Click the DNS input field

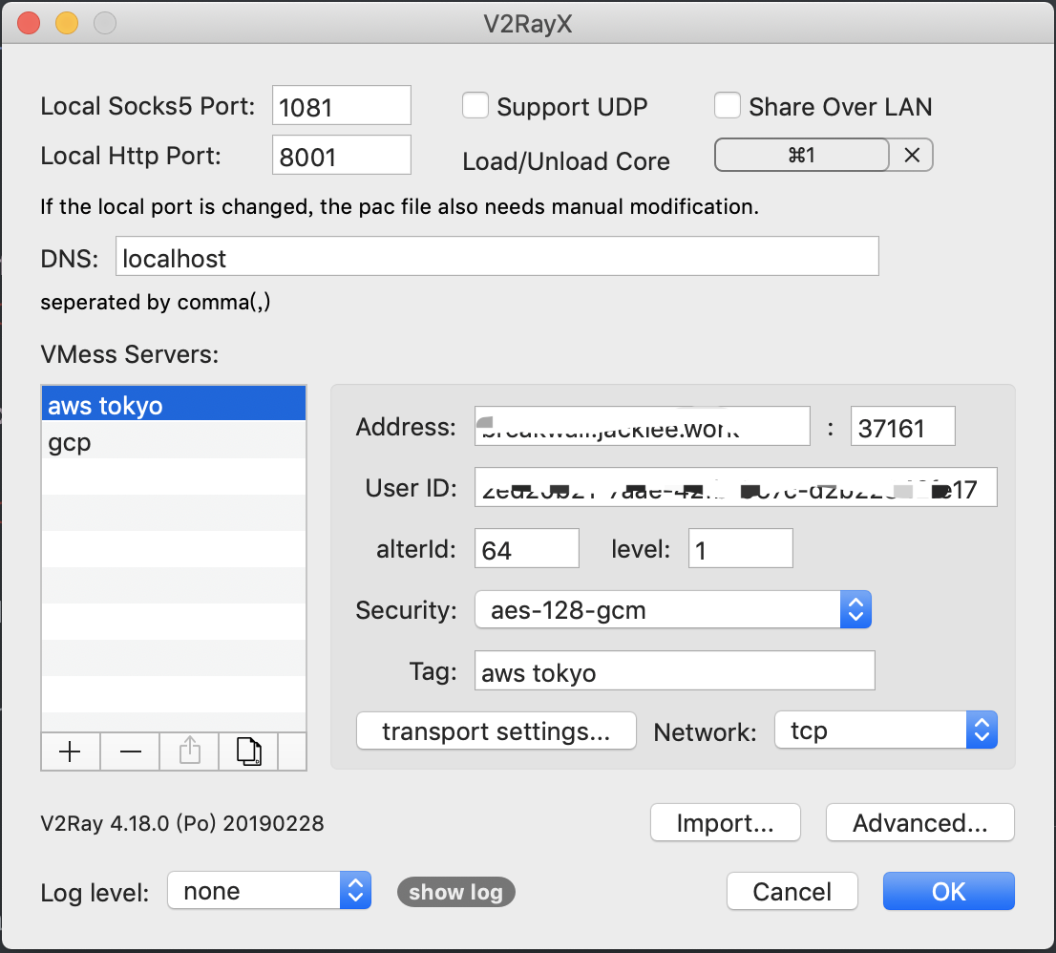[x=496, y=258]
